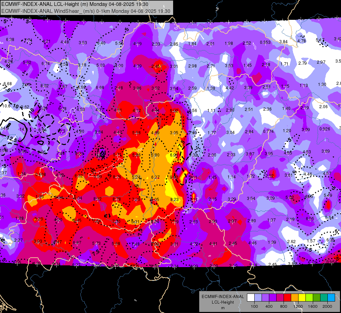Screen dimensions: 341x313
Task: Click the red legend color swatch
Action: click(x=287, y=297)
